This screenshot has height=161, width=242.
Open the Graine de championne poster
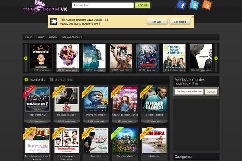tap(125, 99)
